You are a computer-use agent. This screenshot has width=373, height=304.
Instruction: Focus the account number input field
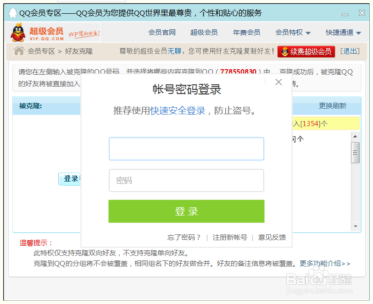186,149
